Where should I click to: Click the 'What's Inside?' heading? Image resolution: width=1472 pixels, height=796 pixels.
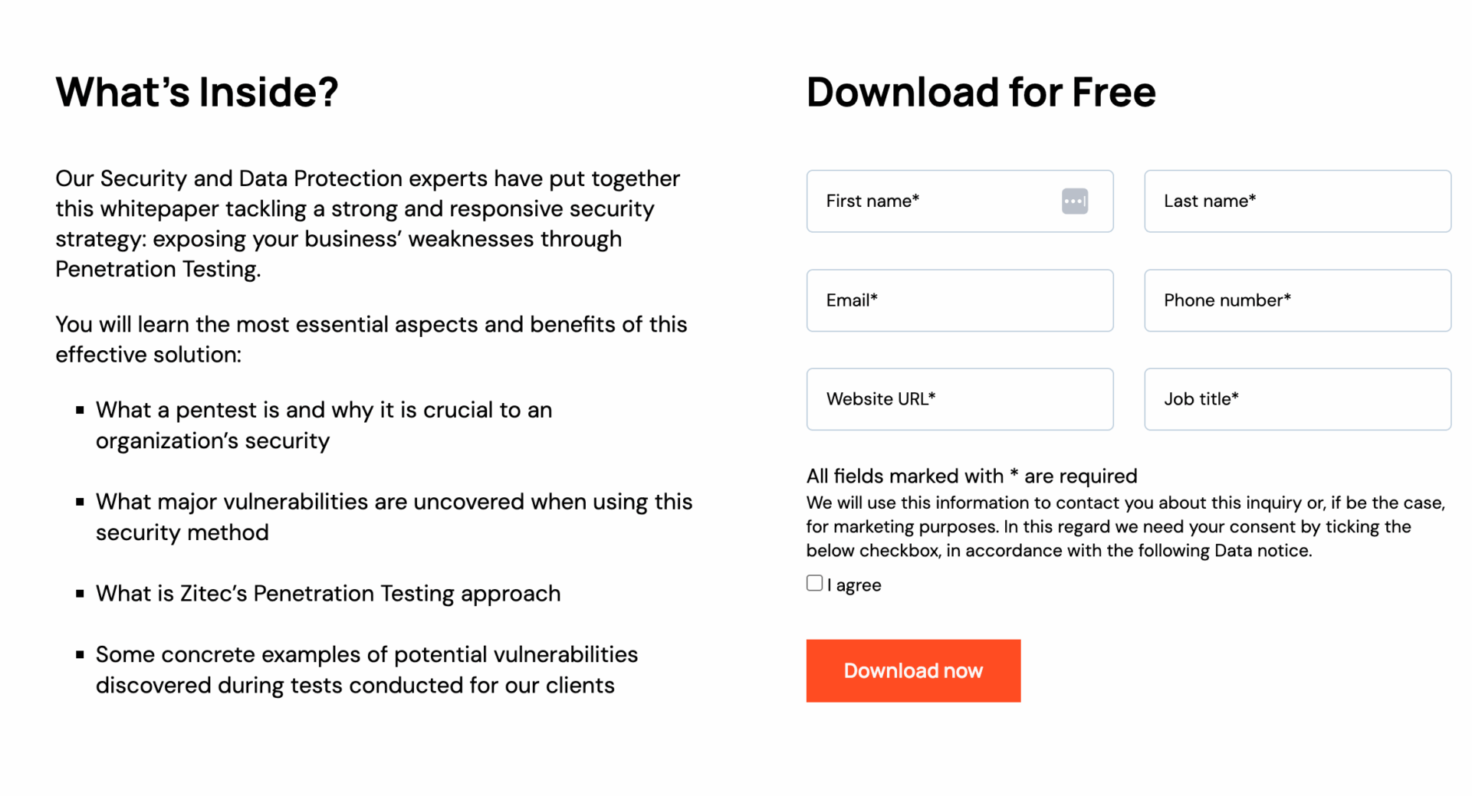[x=196, y=92]
